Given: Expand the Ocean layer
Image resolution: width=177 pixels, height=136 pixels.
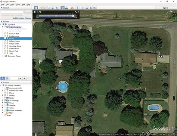Looking at the screenshot, I should pos(2,103).
